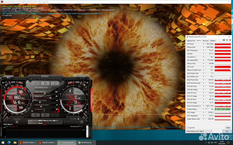Image resolution: width=233 pixels, height=145 pixels.
Task: Select the Sensors tab in GPU-Z
Action: (199, 40)
